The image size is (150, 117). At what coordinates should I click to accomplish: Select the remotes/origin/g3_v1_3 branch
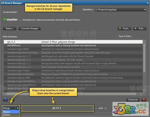(x=73, y=63)
